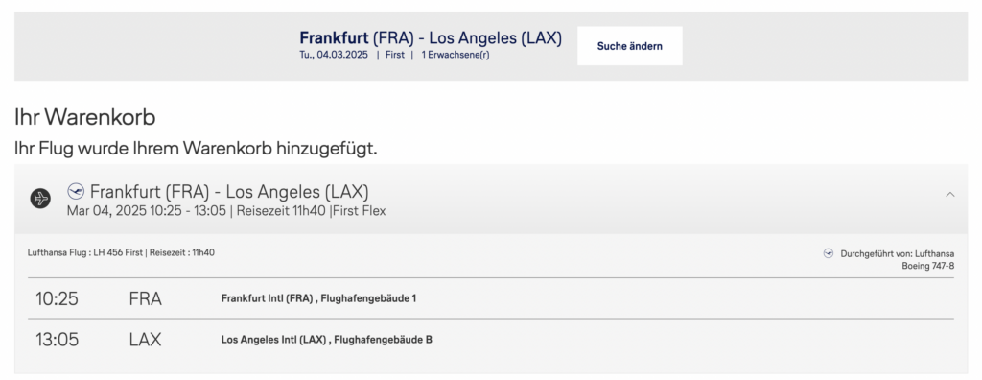Click the Durchgeführt von: Lufthansa text
The width and height of the screenshot is (982, 380).
point(898,254)
